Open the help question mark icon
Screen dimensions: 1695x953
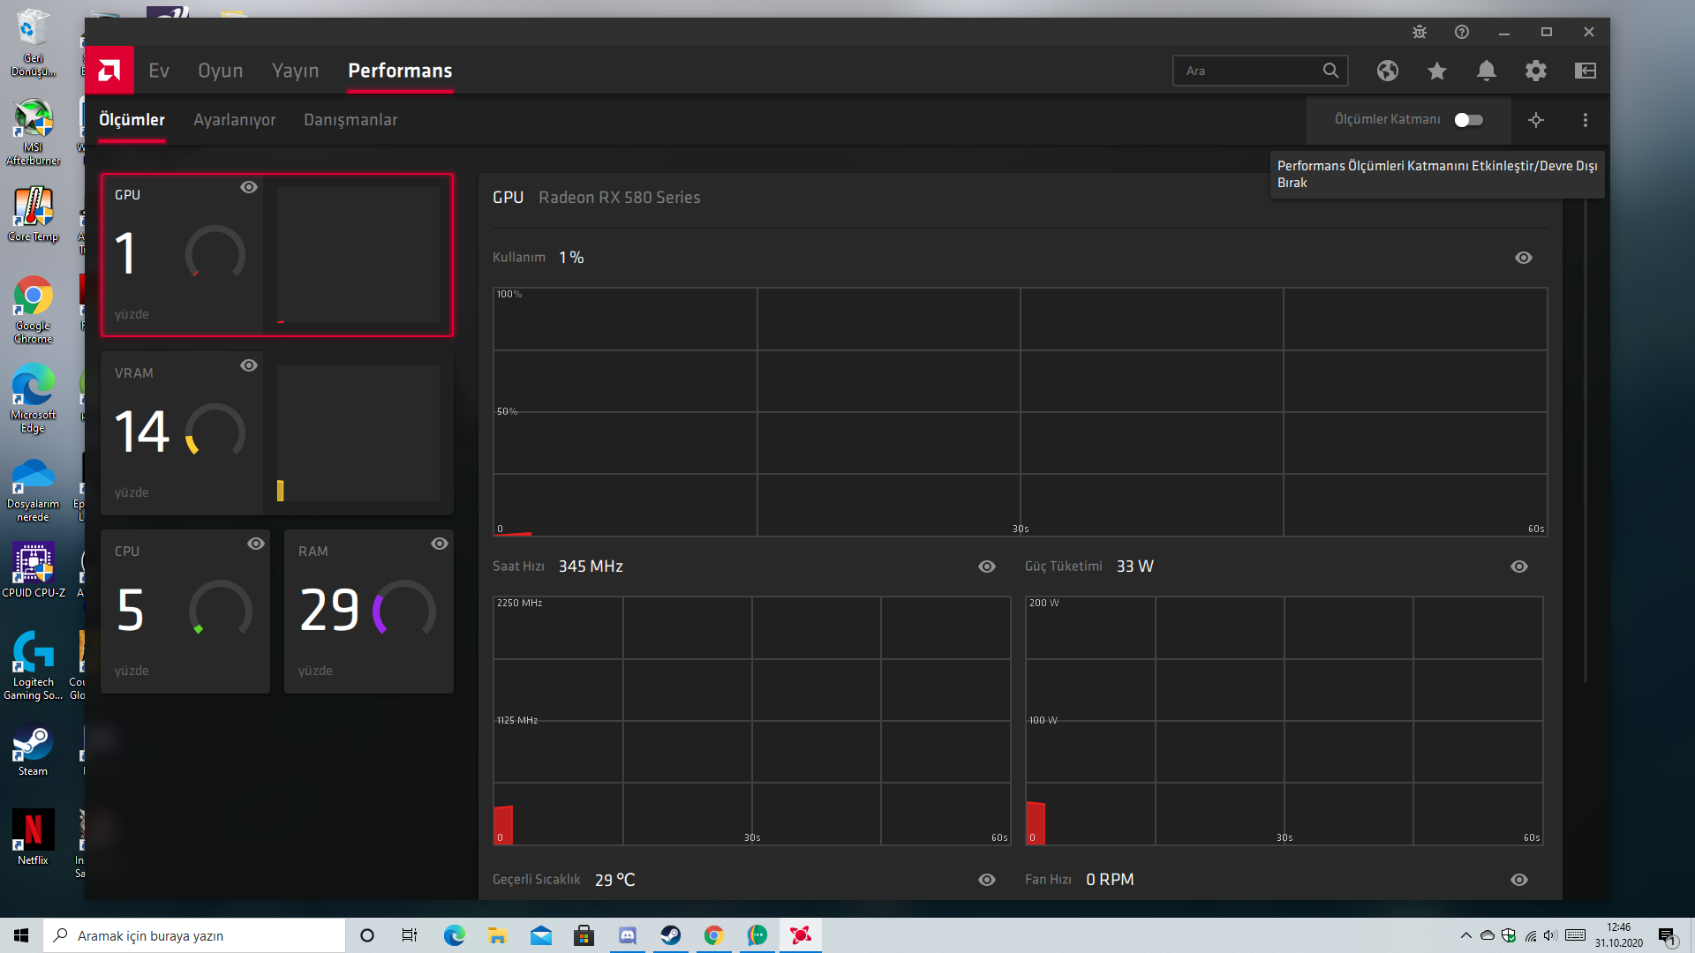tap(1462, 32)
